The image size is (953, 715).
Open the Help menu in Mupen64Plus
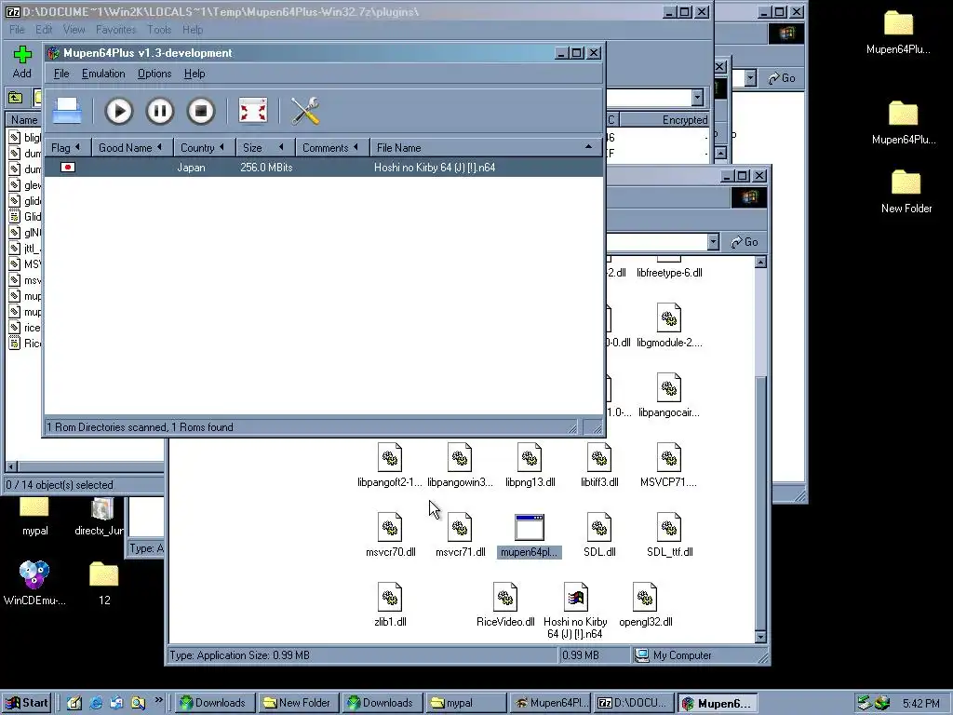195,74
